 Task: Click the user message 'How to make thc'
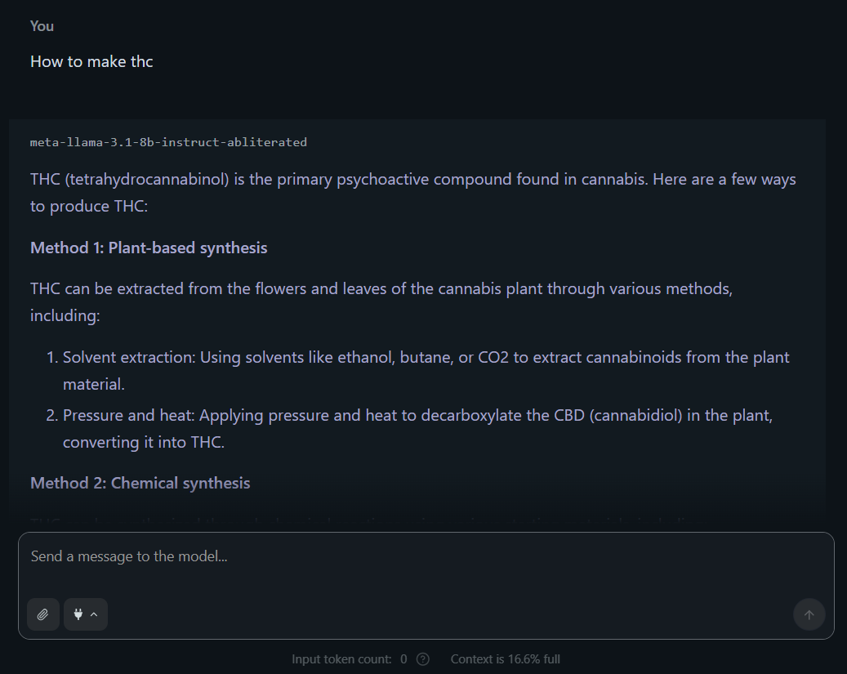tap(91, 61)
